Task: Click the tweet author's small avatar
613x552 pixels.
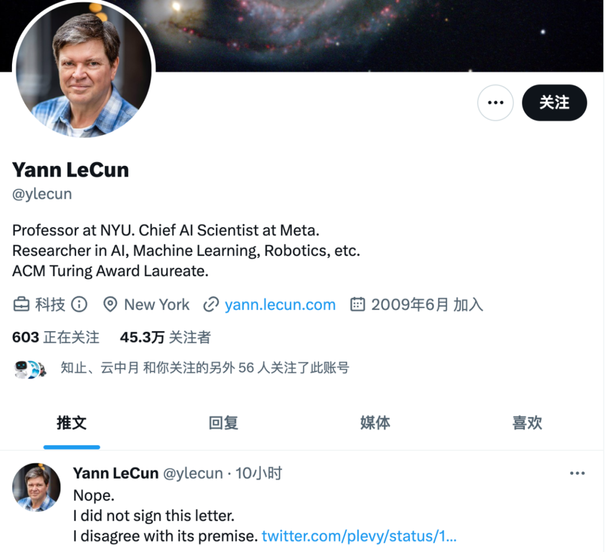Action: click(x=36, y=487)
